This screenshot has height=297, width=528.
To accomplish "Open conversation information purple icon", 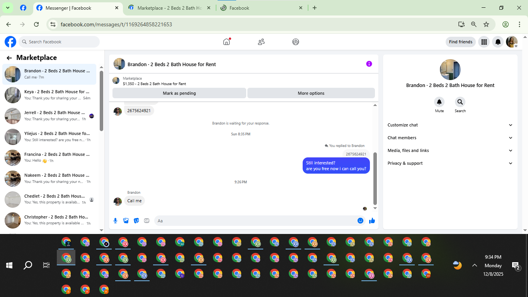I will point(369,64).
